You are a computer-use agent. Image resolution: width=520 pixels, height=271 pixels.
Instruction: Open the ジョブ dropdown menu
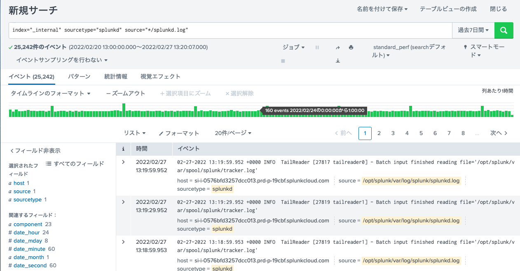(293, 47)
